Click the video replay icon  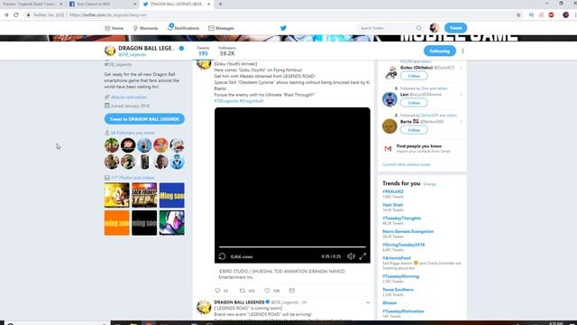pos(222,256)
